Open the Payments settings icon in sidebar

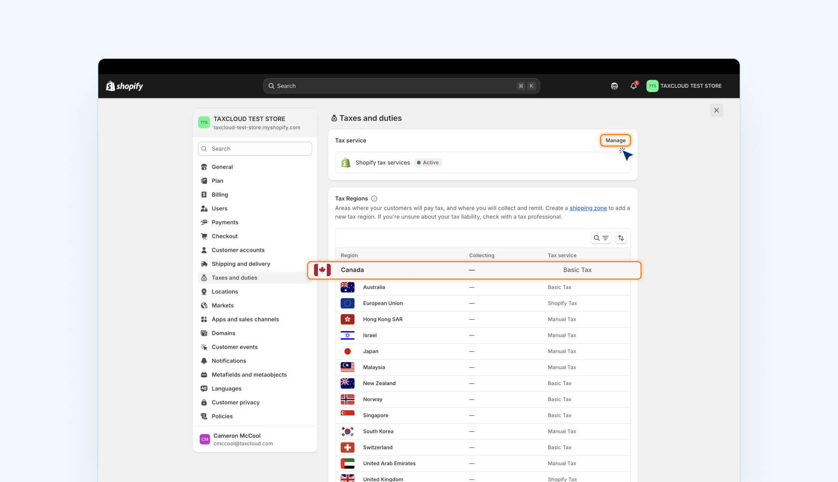click(204, 222)
